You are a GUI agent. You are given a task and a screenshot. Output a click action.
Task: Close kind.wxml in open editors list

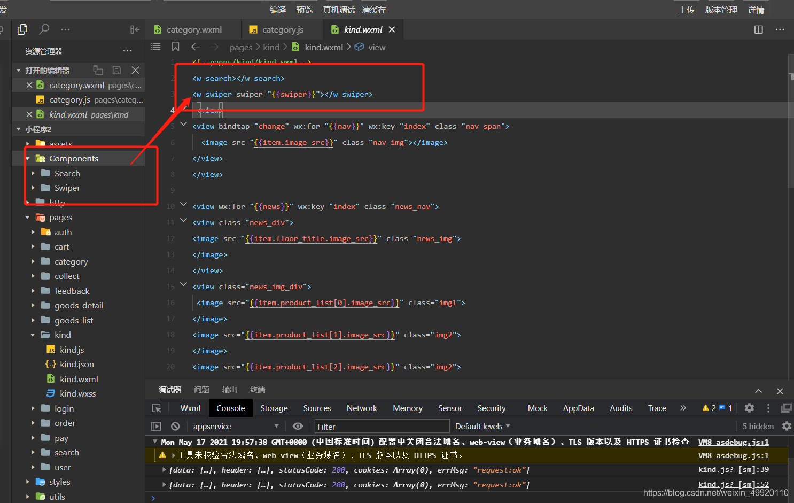(29, 114)
